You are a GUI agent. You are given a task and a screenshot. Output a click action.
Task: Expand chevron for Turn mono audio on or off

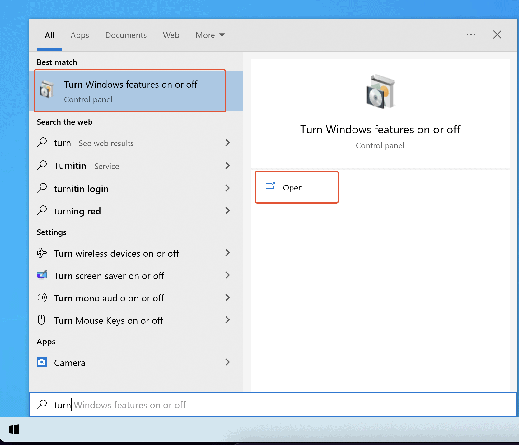(x=227, y=297)
